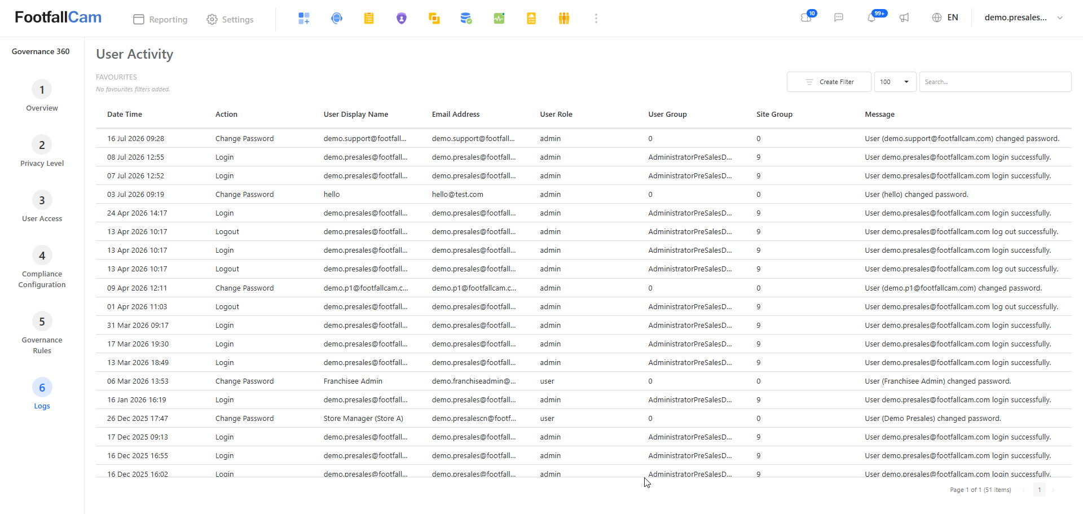Image resolution: width=1083 pixels, height=514 pixels.
Task: Open the Settings menu
Action: coord(230,19)
